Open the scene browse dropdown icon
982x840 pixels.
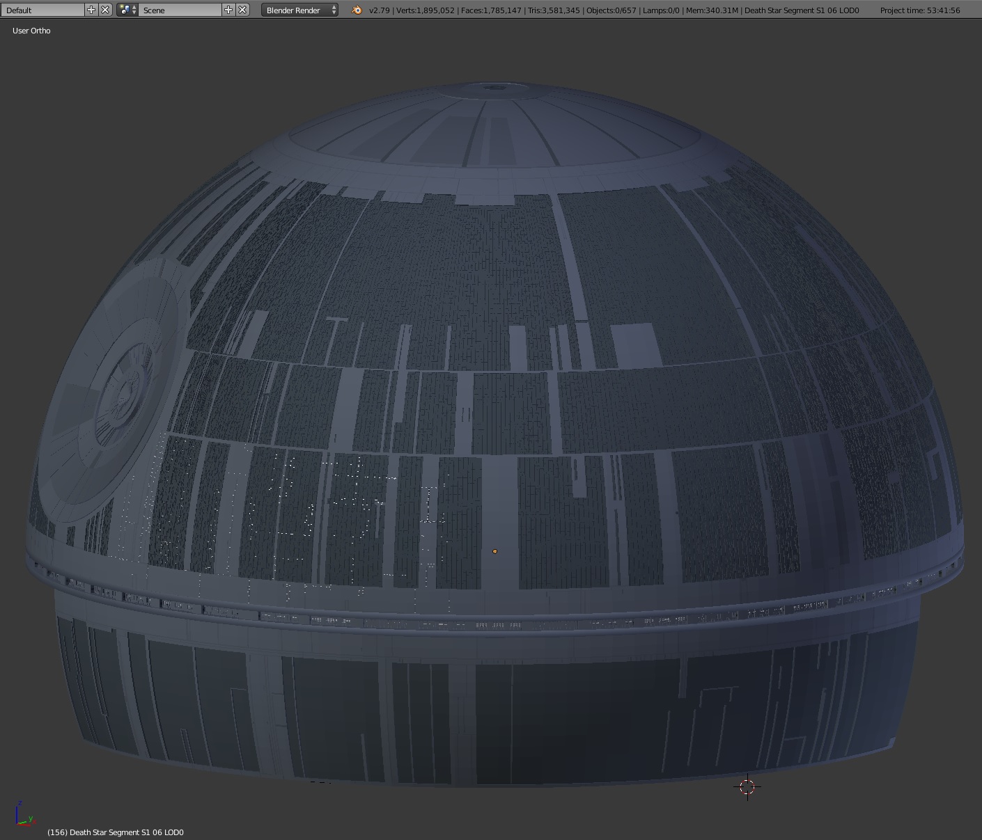pyautogui.click(x=127, y=10)
